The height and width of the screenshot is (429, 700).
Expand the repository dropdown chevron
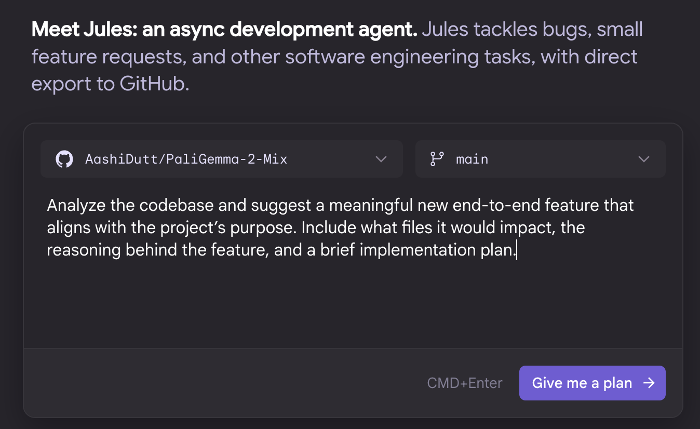381,159
